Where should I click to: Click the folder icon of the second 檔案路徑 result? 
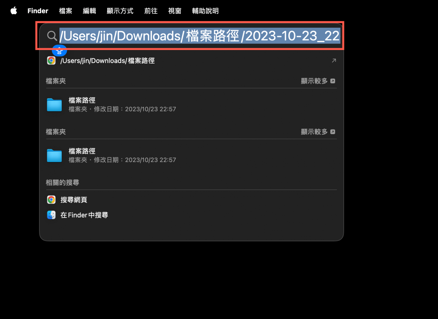(54, 155)
